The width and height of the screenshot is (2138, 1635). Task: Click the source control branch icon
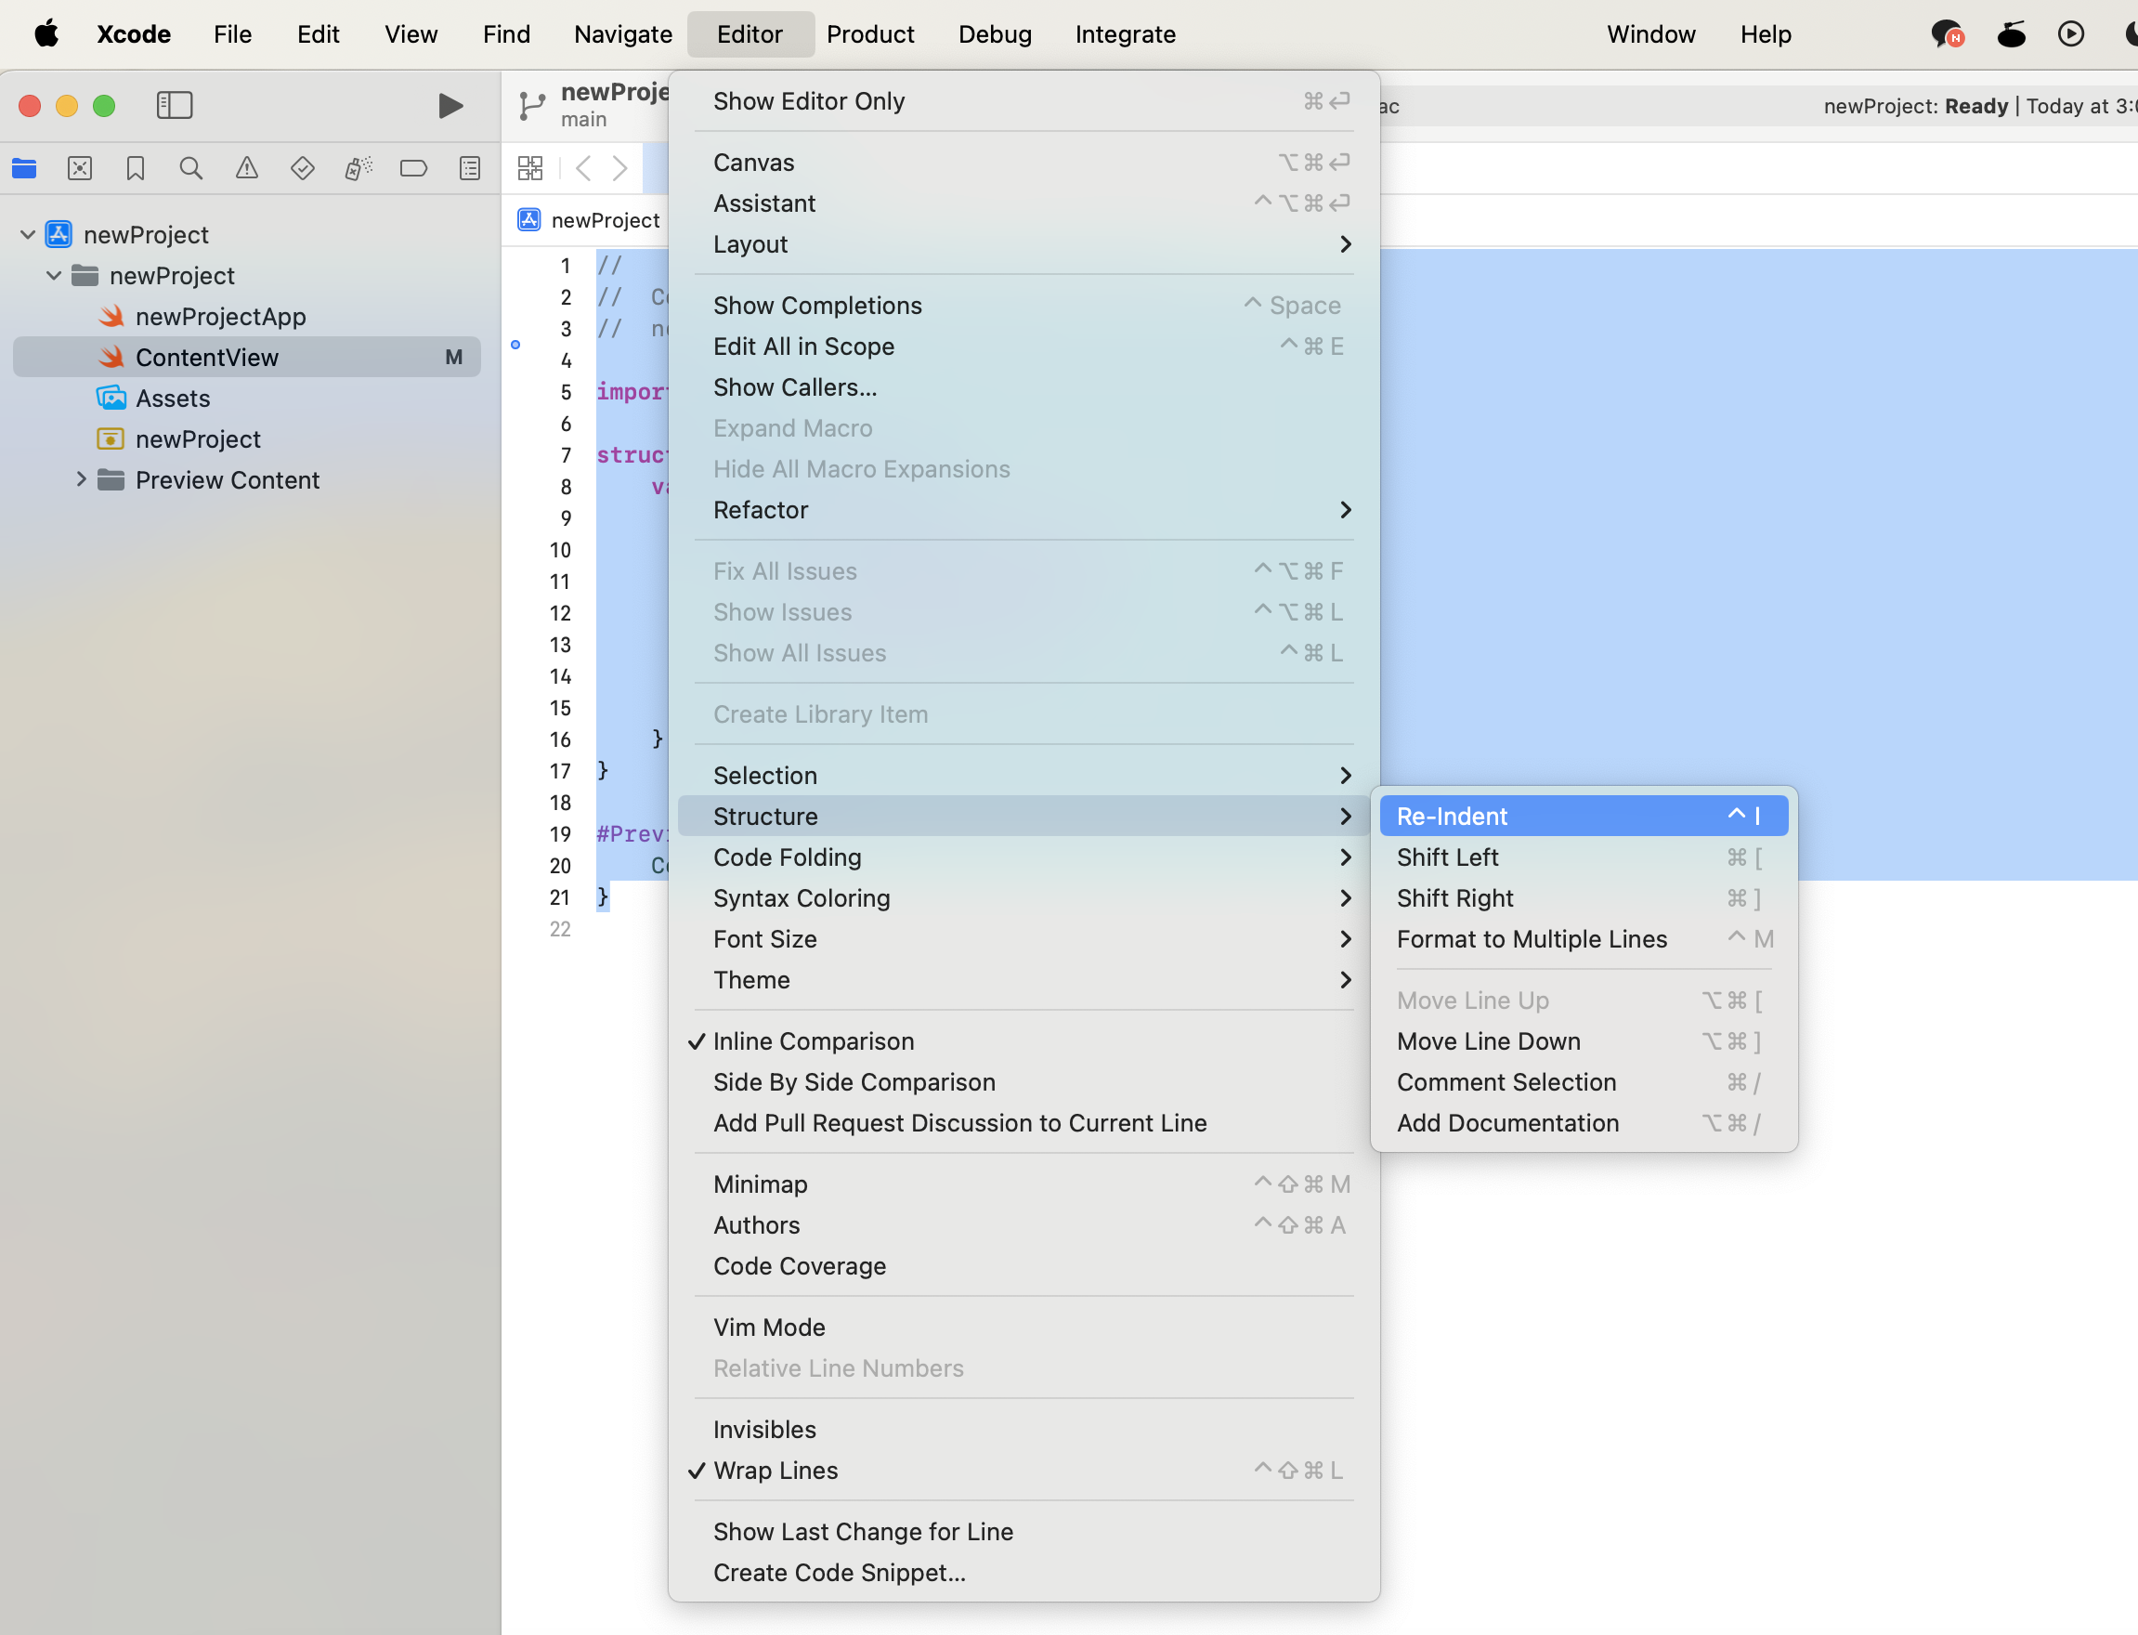click(532, 105)
